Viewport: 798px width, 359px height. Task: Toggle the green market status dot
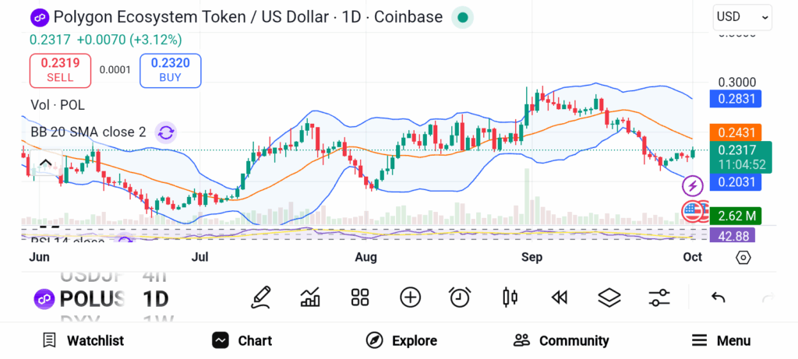pyautogui.click(x=462, y=17)
